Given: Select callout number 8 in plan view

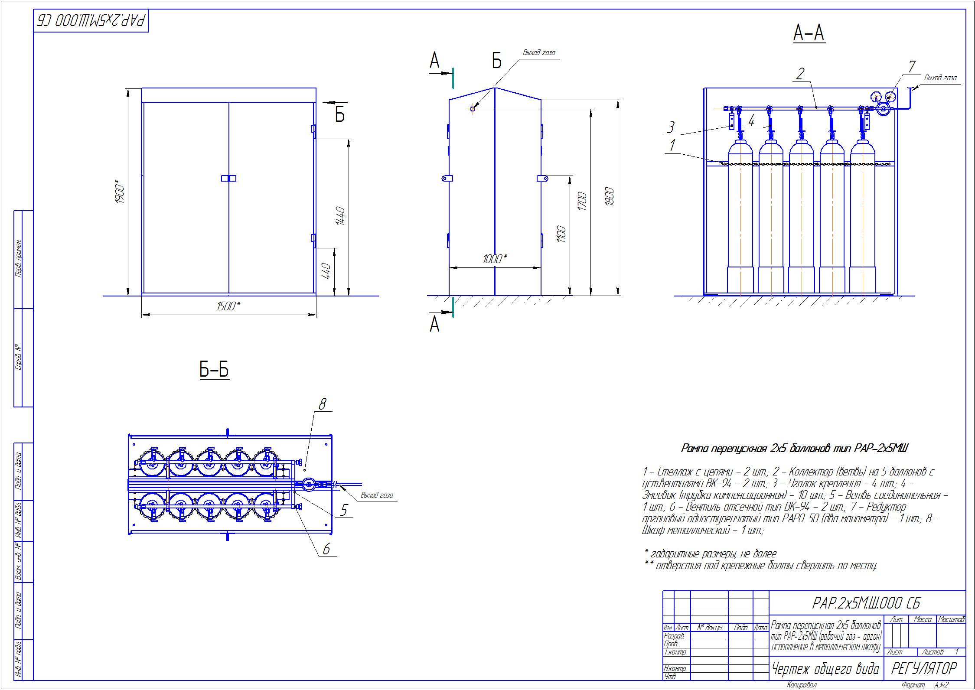Looking at the screenshot, I should (x=322, y=404).
